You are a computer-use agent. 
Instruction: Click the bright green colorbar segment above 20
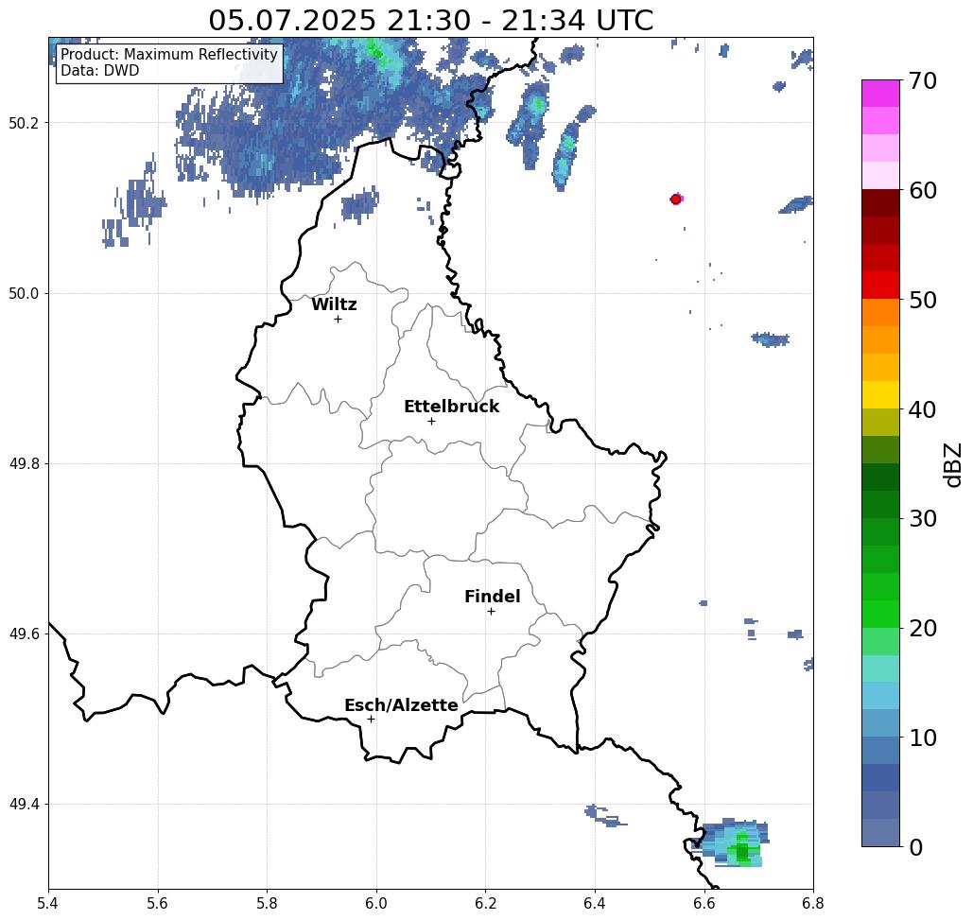click(880, 614)
